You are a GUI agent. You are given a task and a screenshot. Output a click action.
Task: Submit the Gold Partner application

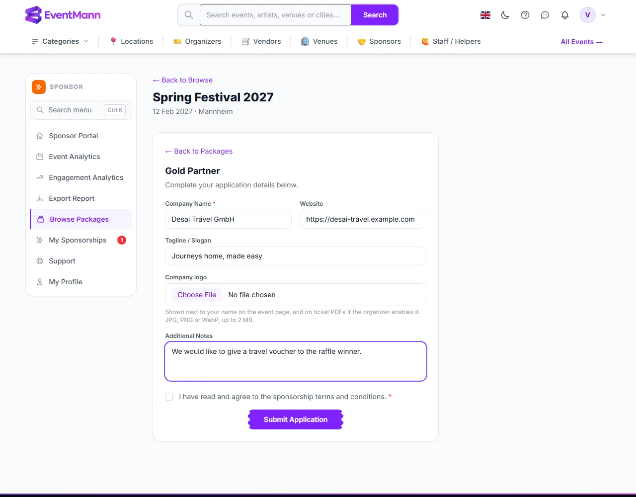(x=296, y=419)
